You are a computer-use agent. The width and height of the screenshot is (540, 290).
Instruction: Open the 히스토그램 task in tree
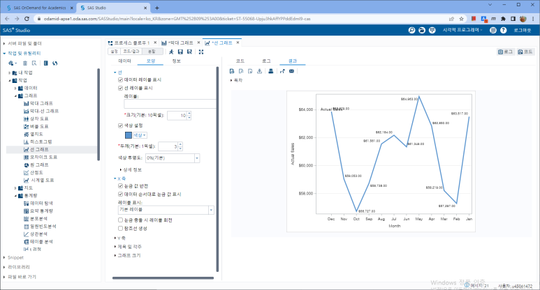(x=38, y=142)
